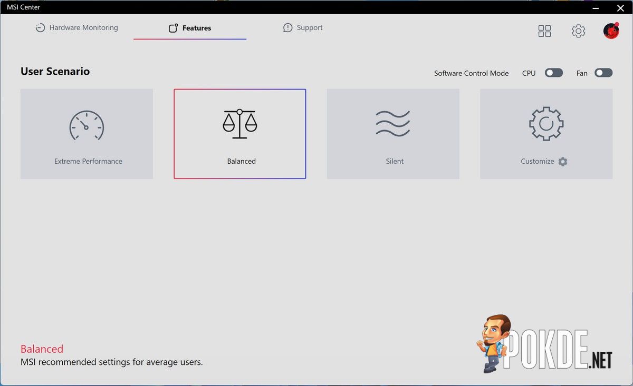Toggle the Fan software control switch
Viewport: 633px width, 386px height.
[603, 73]
